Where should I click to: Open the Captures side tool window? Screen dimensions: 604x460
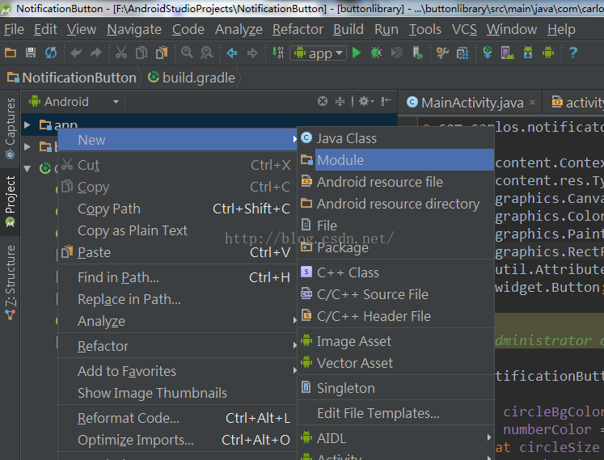[10, 129]
